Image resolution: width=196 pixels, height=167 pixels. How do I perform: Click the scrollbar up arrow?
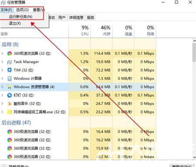pos(194,41)
